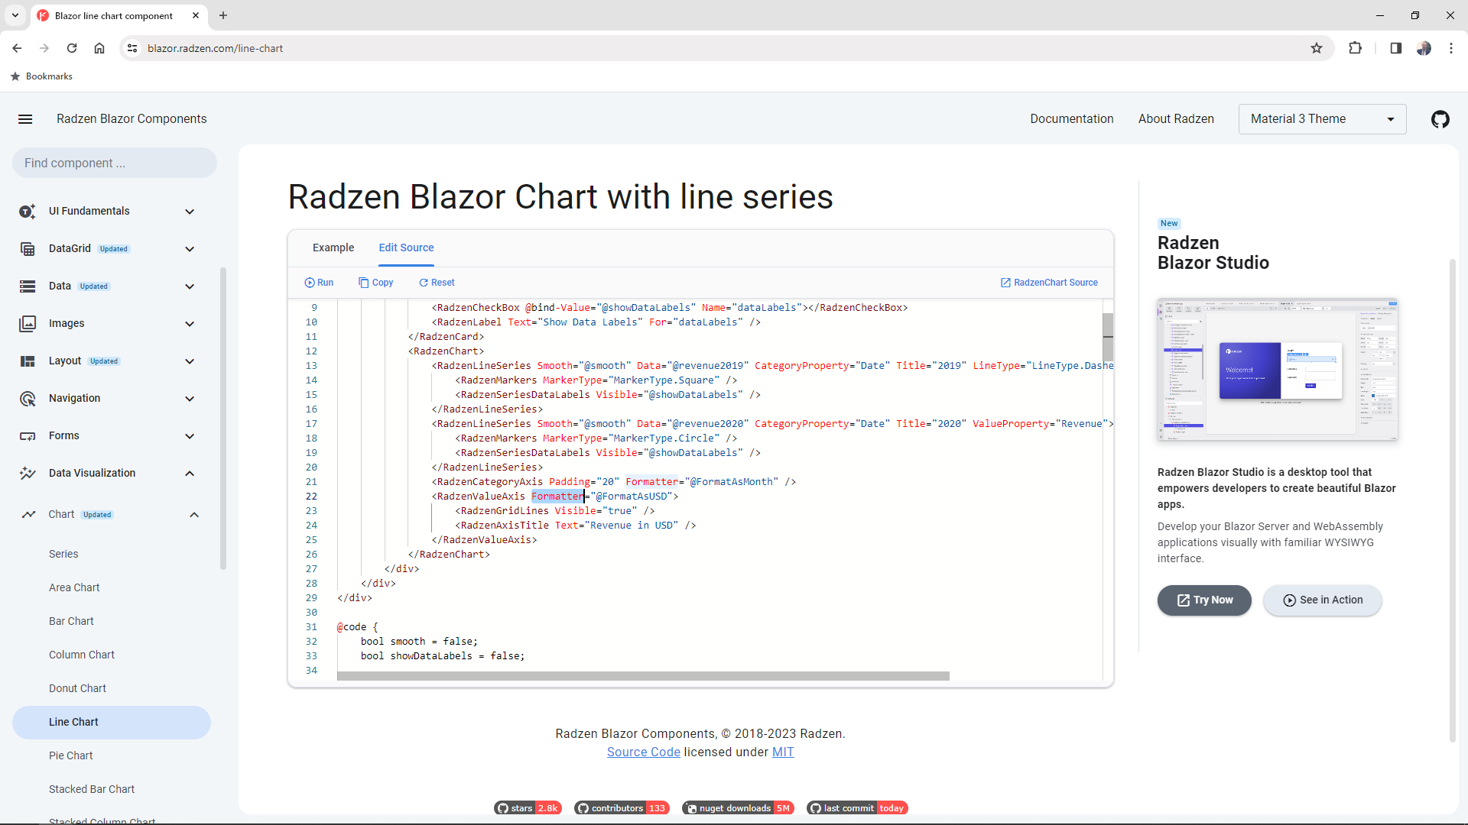Image resolution: width=1468 pixels, height=825 pixels.
Task: Bookmark this page with the star icon
Action: point(1317,48)
